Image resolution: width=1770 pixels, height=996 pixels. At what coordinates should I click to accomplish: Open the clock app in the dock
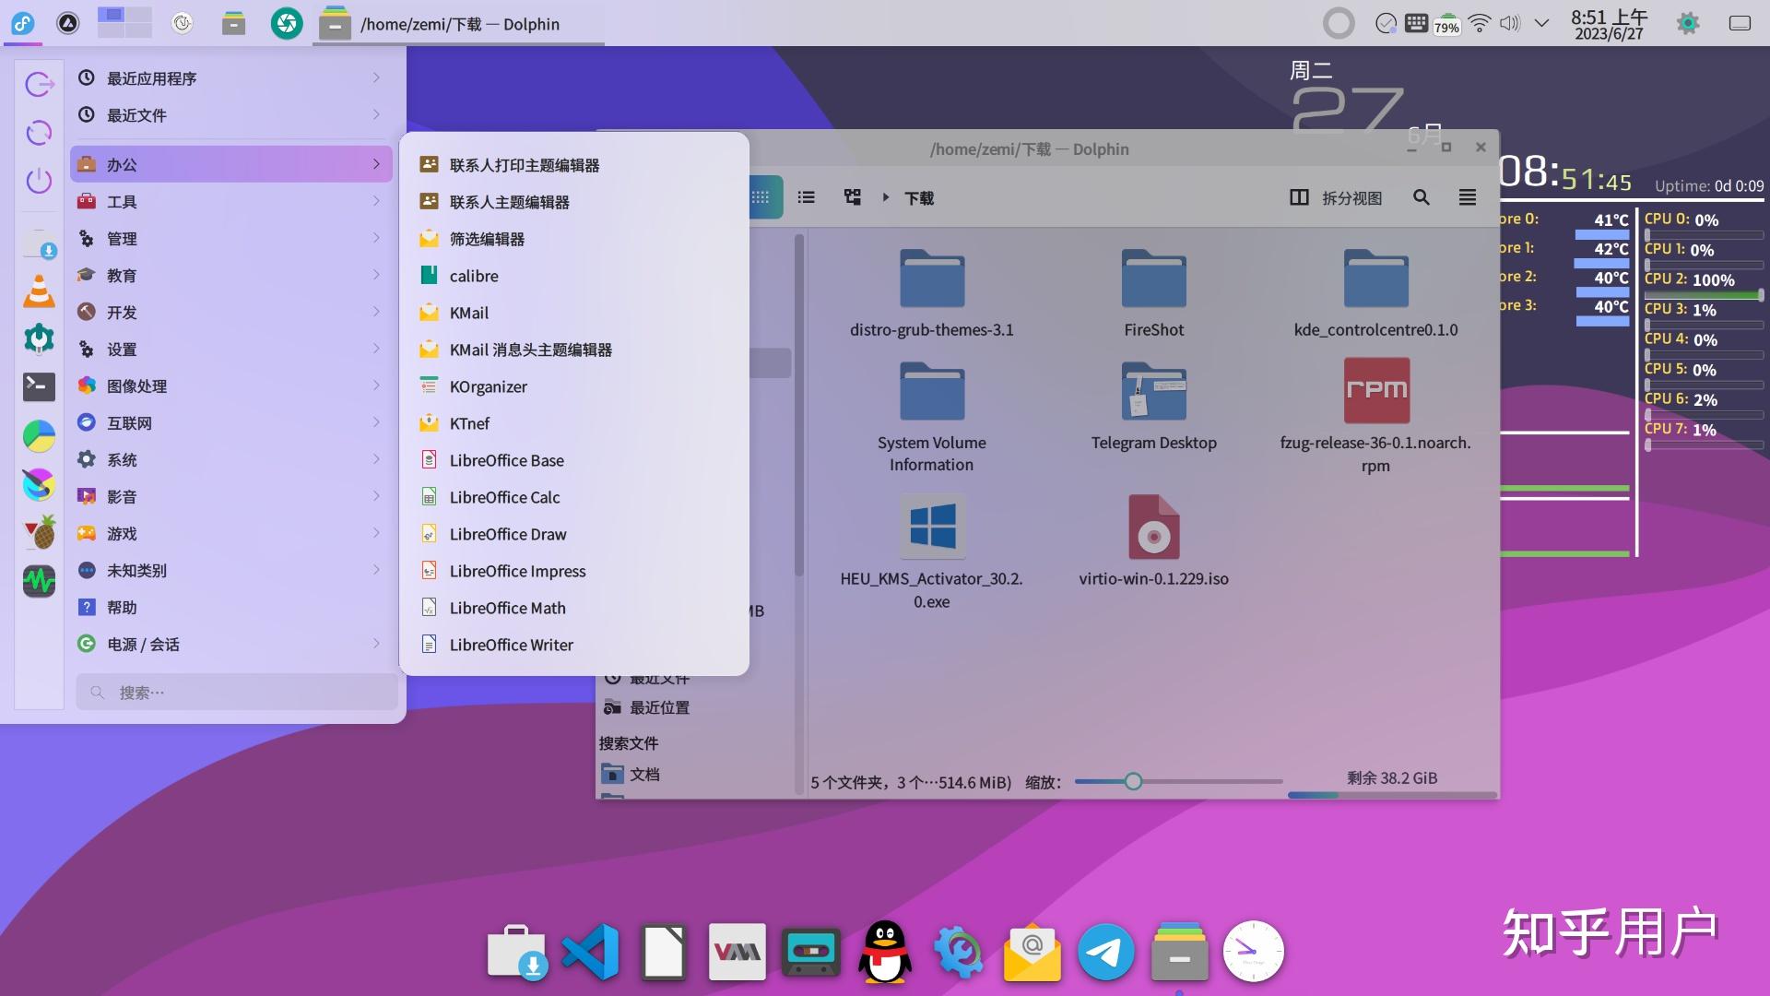[x=1254, y=952]
